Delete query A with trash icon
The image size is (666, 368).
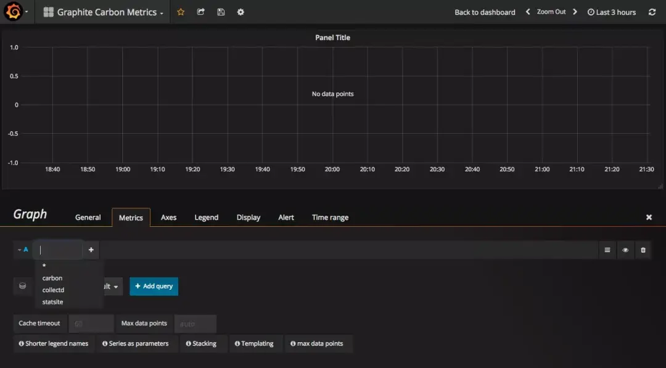[643, 250]
